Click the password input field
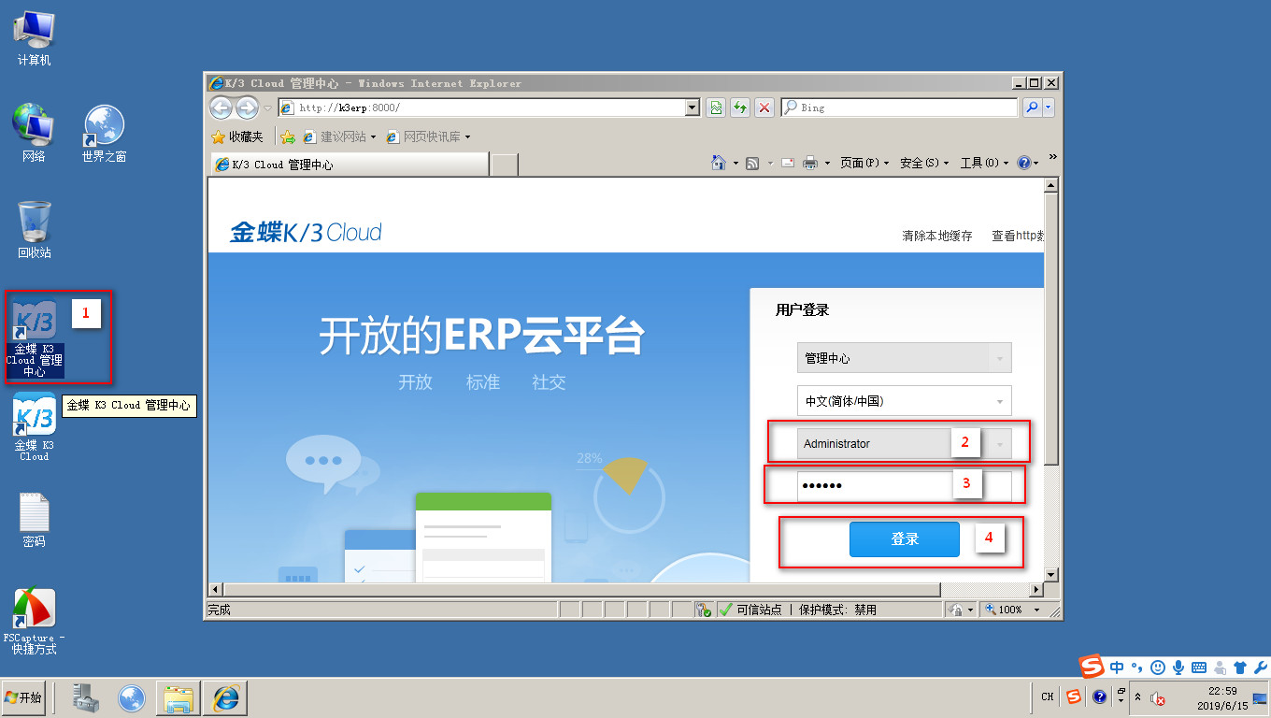Screen dimensions: 1271x718 904,486
